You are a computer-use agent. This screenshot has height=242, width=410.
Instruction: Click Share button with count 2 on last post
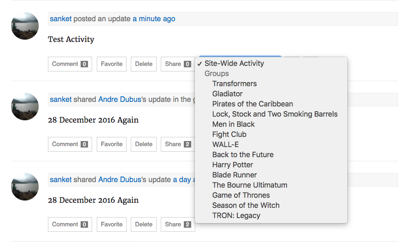click(177, 224)
